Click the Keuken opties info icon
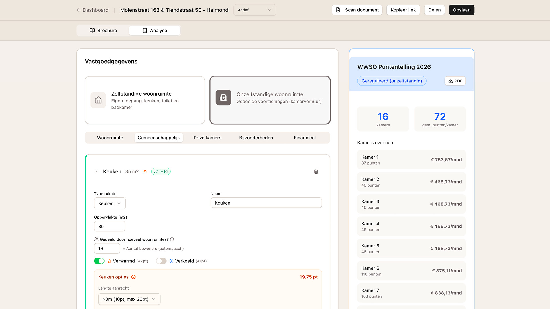The width and height of the screenshot is (550, 309). tap(133, 277)
